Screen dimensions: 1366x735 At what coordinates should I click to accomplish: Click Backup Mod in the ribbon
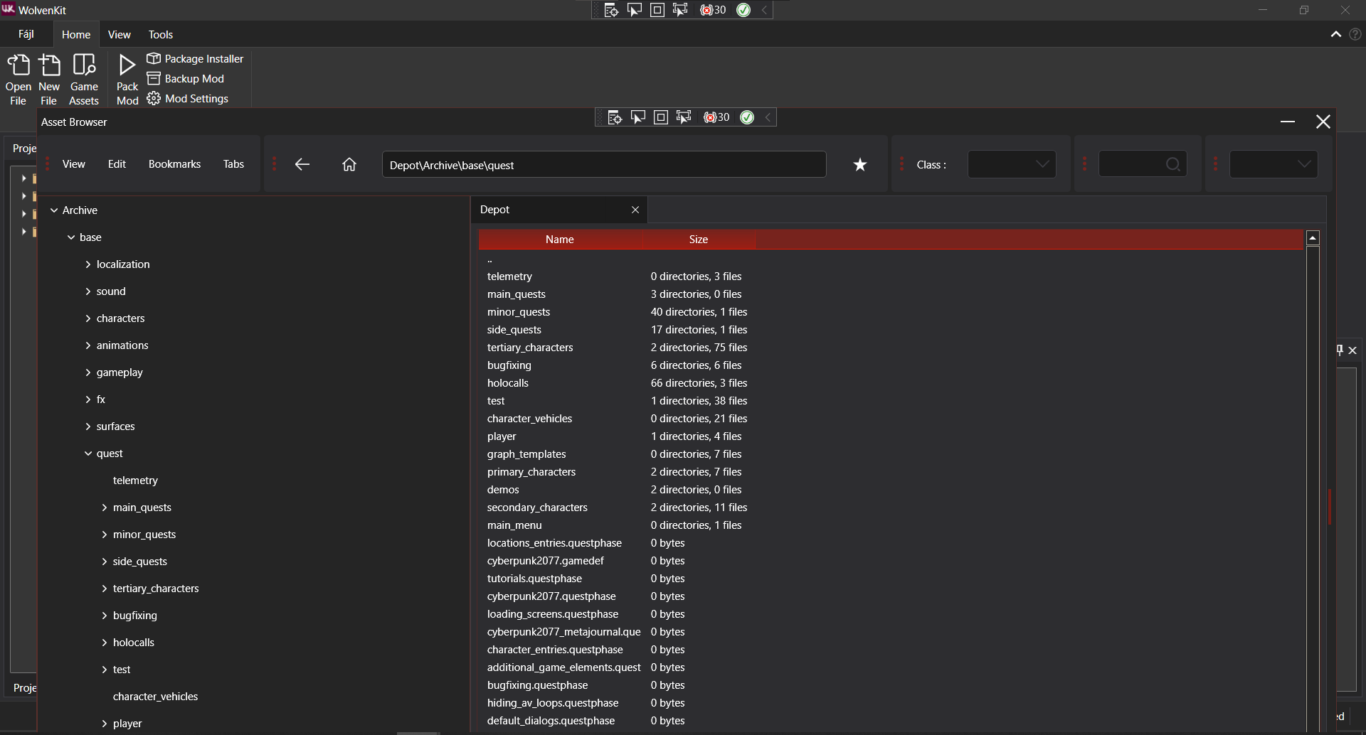pyautogui.click(x=185, y=78)
